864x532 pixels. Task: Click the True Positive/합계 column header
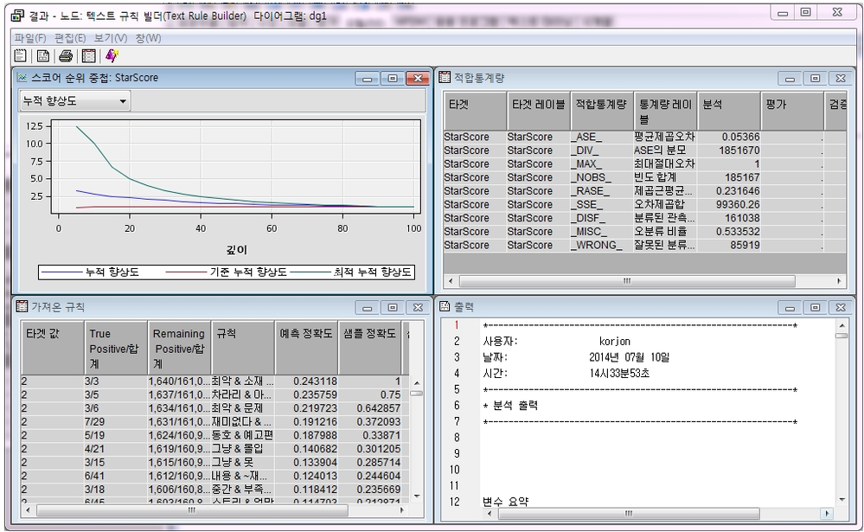(116, 348)
